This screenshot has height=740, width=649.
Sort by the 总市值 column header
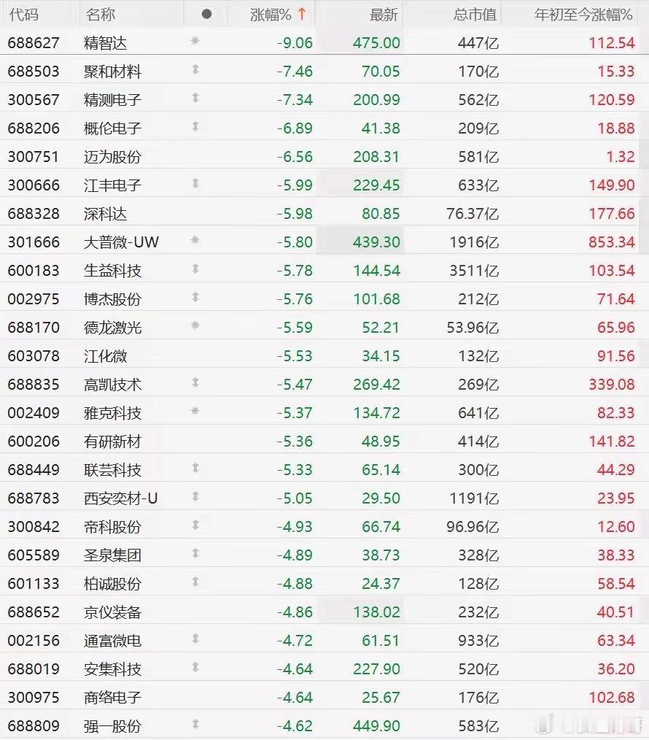pyautogui.click(x=475, y=15)
